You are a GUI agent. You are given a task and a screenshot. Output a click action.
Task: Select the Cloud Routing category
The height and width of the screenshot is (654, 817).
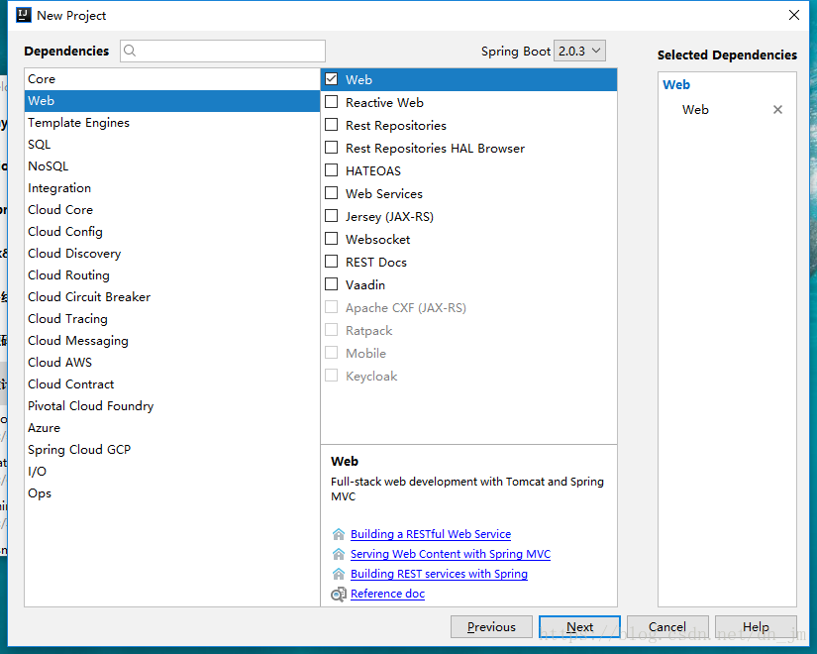tap(172, 274)
